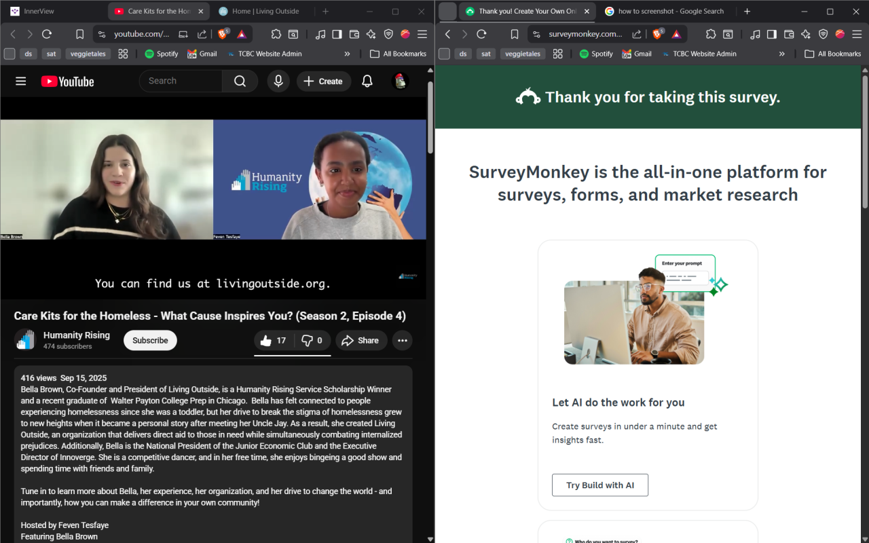Dislike the video with thumbs down
The height and width of the screenshot is (543, 869).
312,341
